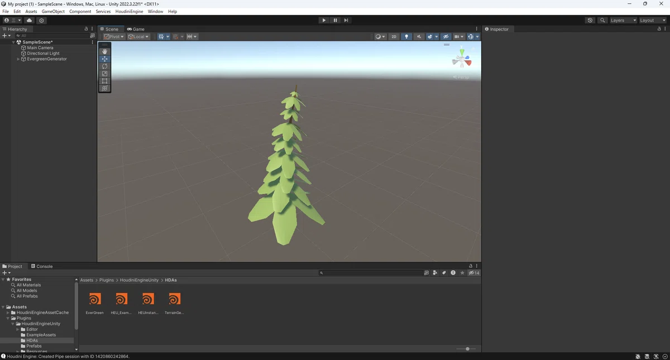Click status bar cache server icon

coord(647,356)
